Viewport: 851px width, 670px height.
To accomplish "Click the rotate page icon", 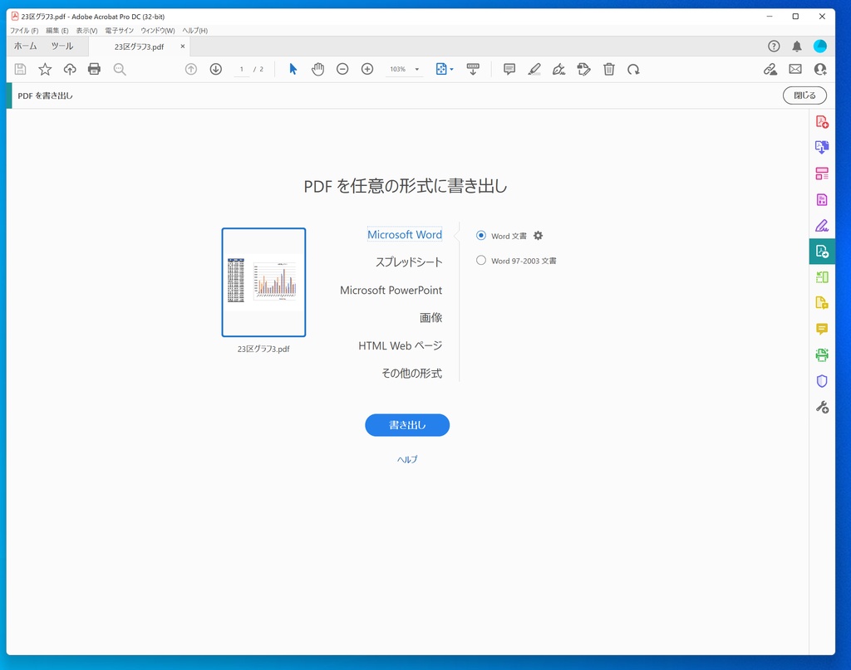I will point(633,70).
